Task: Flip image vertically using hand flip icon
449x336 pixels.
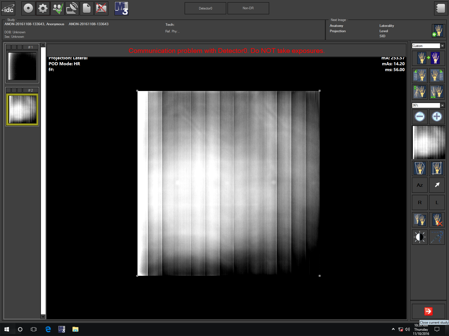Action: coord(420,92)
